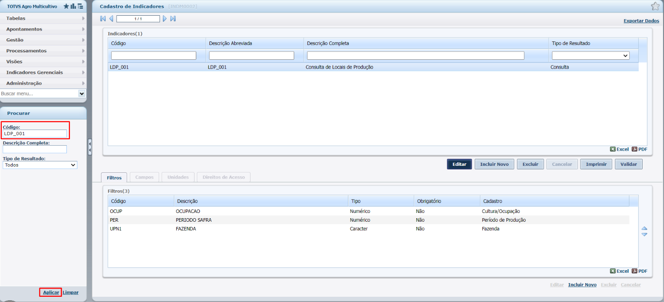The height and width of the screenshot is (302, 664).
Task: Export Indicadores grid to Excel
Action: point(619,149)
